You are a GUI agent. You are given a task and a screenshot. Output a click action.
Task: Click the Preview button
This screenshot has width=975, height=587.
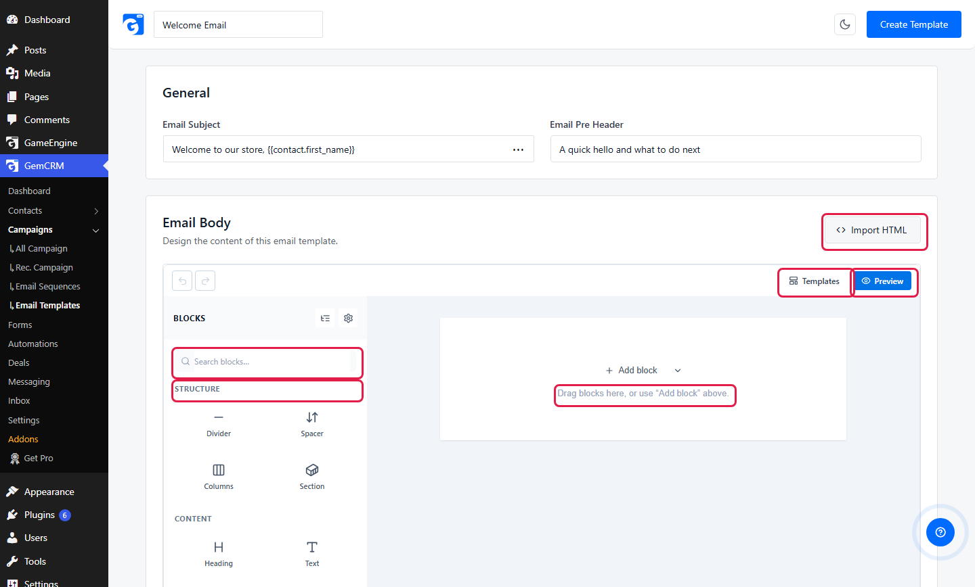pyautogui.click(x=882, y=281)
